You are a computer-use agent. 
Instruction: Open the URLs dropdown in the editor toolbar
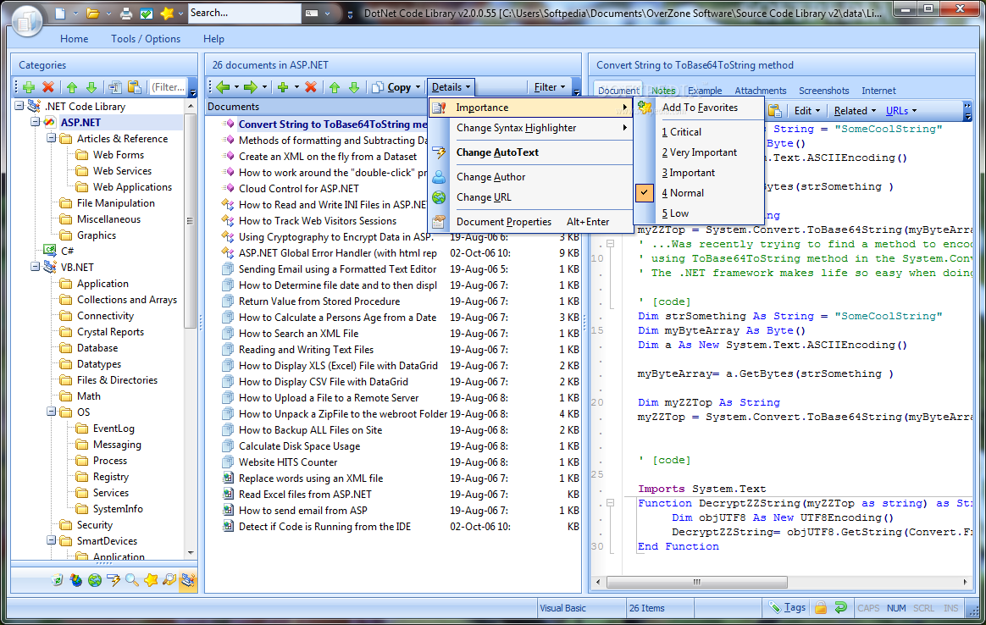[901, 111]
